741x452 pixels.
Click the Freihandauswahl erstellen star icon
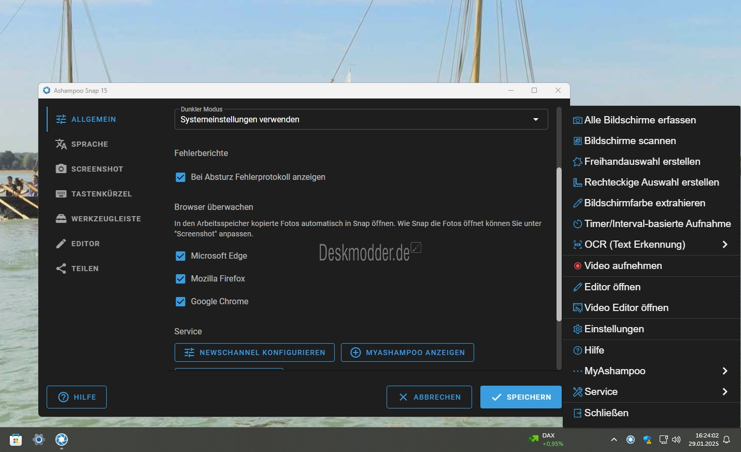coord(577,162)
